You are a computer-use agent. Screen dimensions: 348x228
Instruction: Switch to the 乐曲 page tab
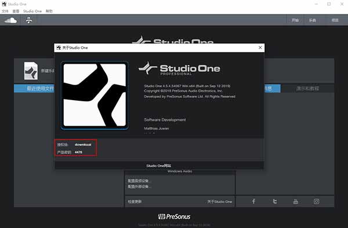(x=313, y=20)
